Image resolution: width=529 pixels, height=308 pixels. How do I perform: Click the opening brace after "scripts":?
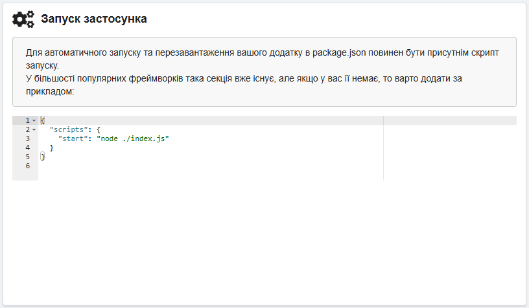click(98, 130)
